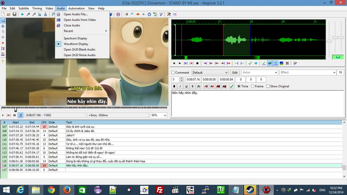Check the Show Original checkbox
The width and height of the screenshot is (347, 195).
[x=268, y=86]
